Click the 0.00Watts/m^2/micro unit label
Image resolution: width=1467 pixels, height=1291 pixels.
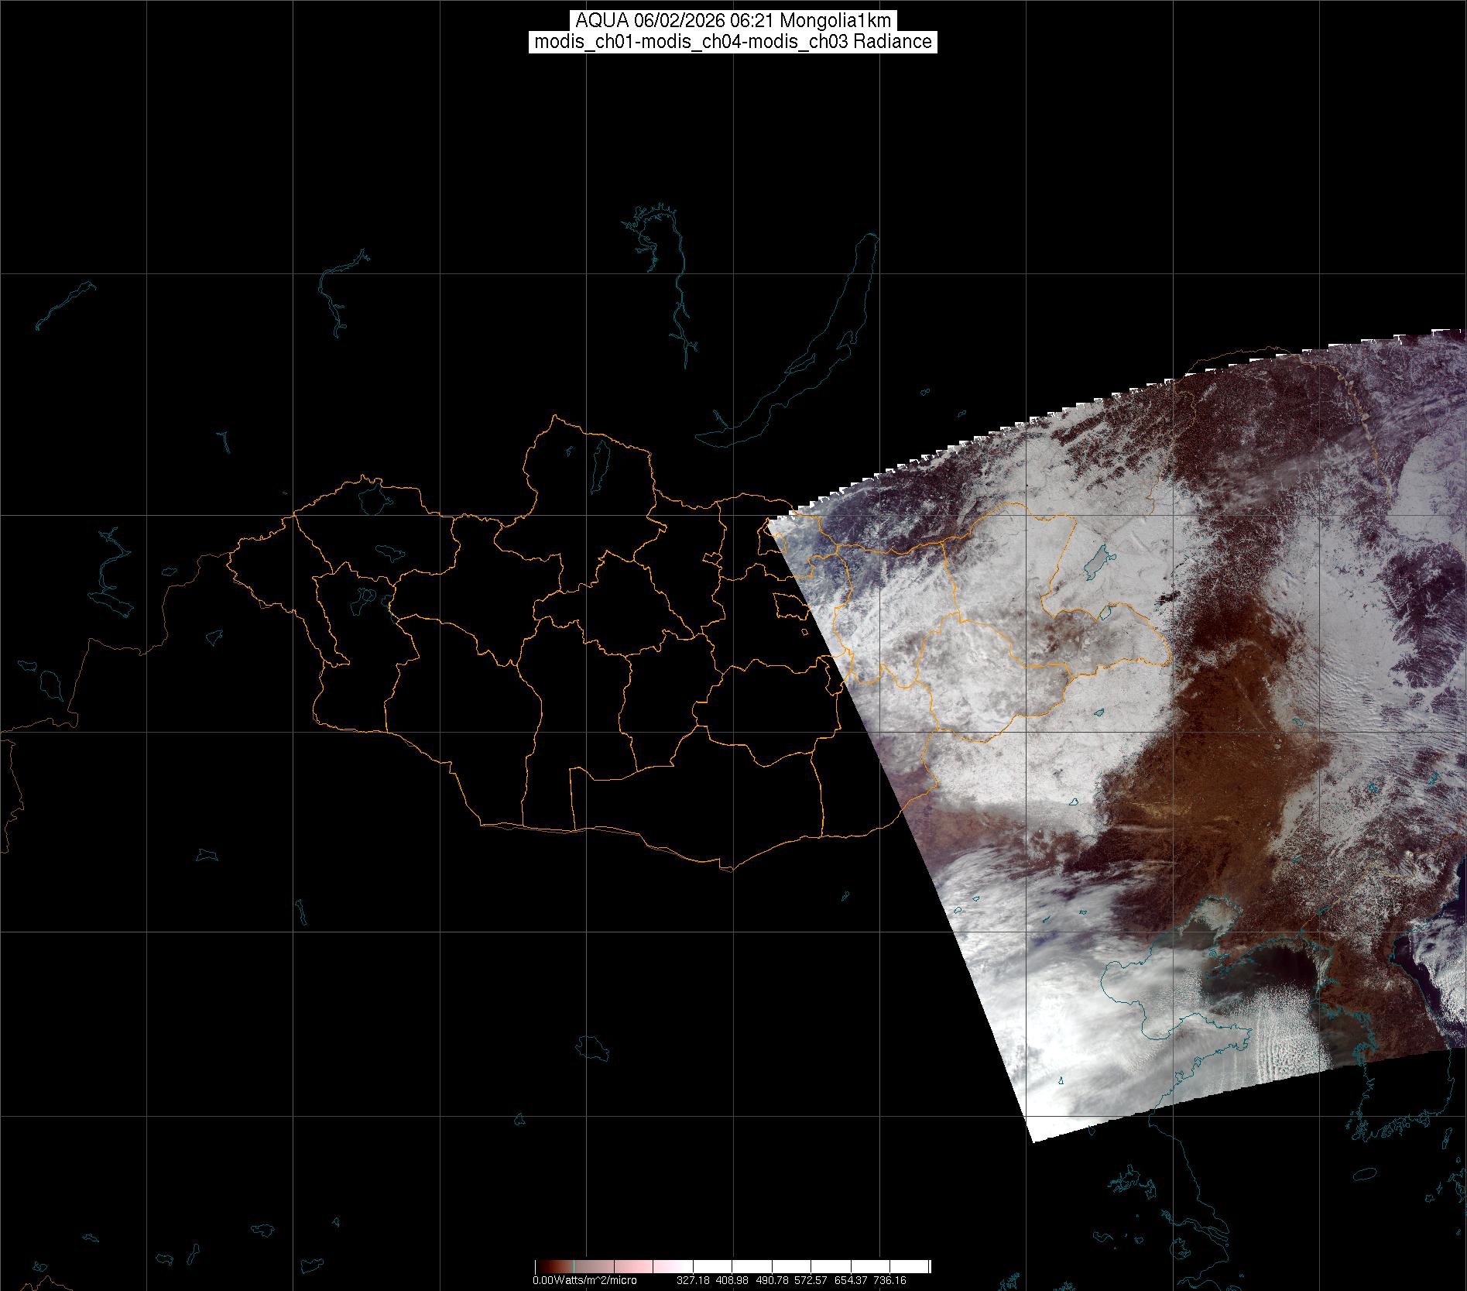point(584,1280)
